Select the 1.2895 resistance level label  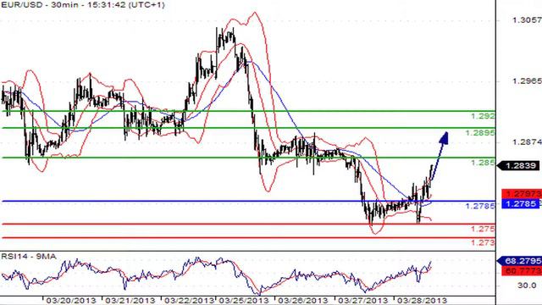(x=480, y=133)
